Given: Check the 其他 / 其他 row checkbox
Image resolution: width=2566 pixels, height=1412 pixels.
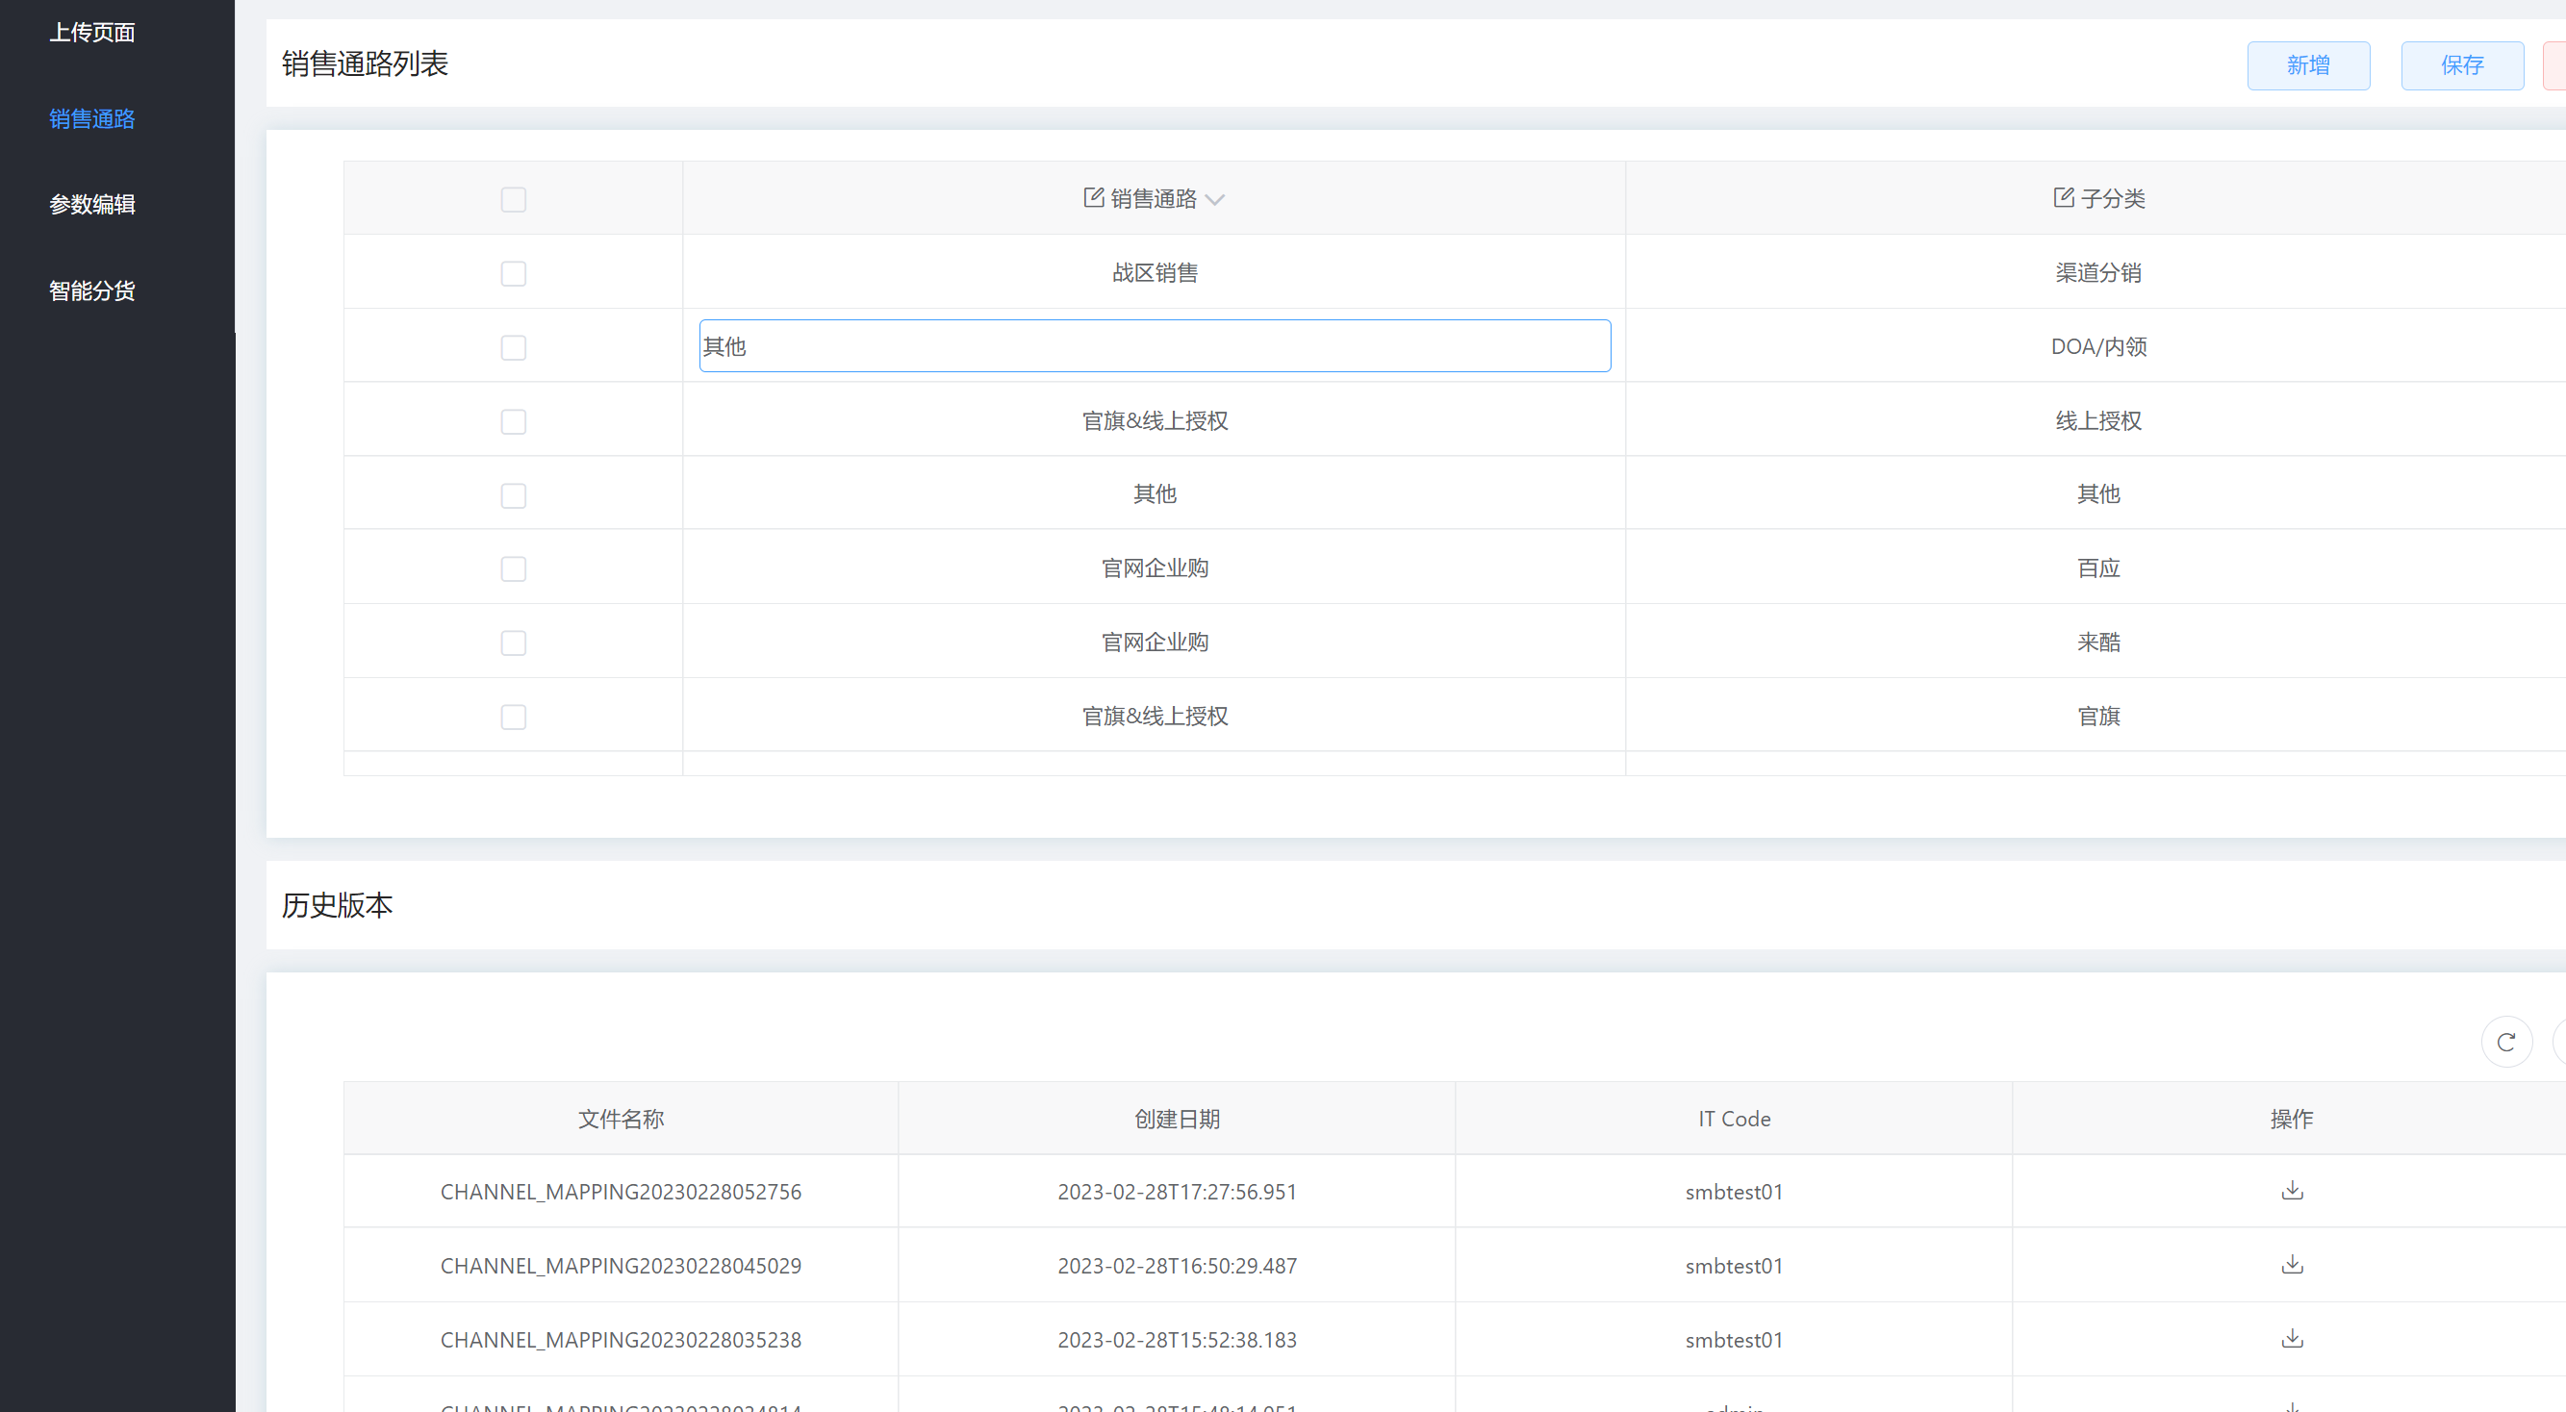Looking at the screenshot, I should pos(513,496).
